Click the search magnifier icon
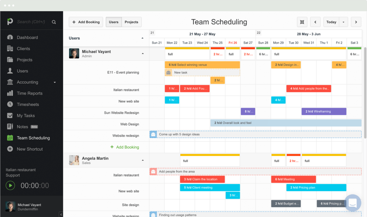Viewport: 367px width, 217px height. click(x=54, y=22)
